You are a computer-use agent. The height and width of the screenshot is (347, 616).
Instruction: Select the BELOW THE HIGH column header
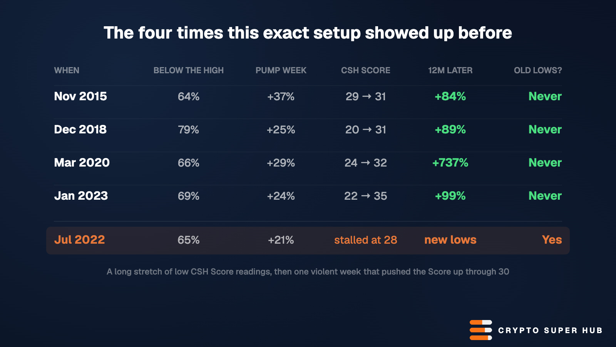pyautogui.click(x=189, y=71)
